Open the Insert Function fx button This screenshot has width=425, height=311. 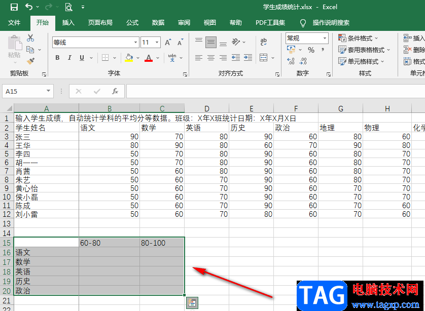(x=115, y=91)
